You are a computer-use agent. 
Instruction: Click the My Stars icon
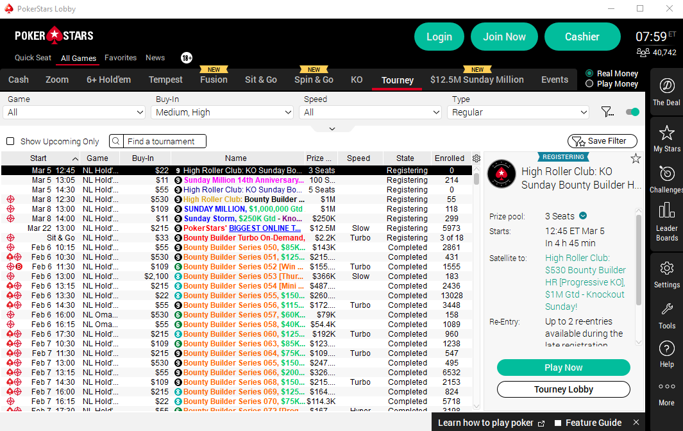pos(666,137)
